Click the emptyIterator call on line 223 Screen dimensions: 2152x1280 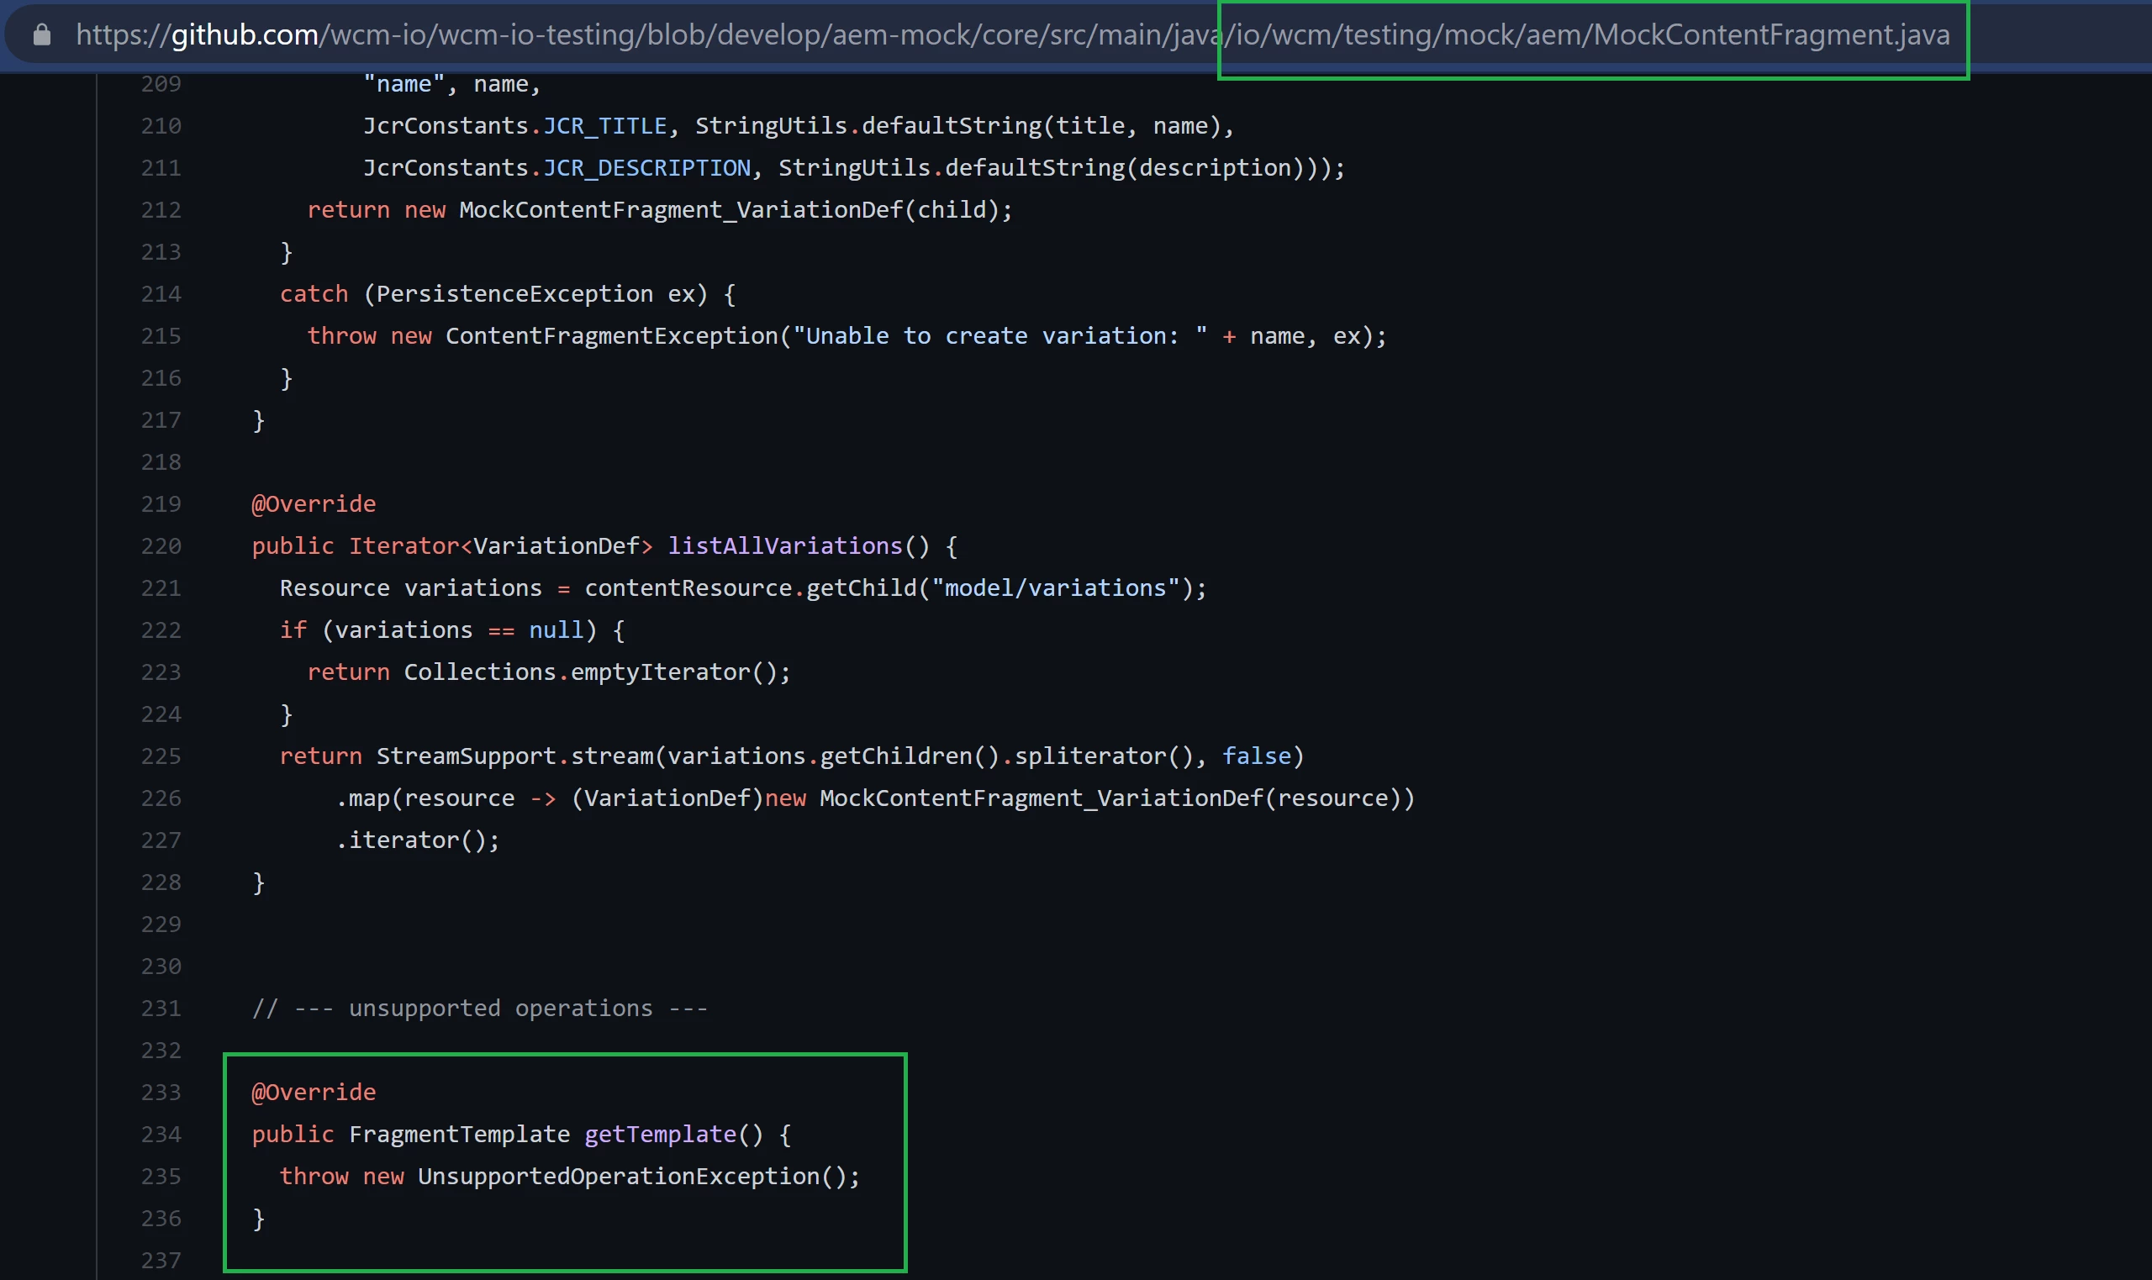tap(660, 672)
